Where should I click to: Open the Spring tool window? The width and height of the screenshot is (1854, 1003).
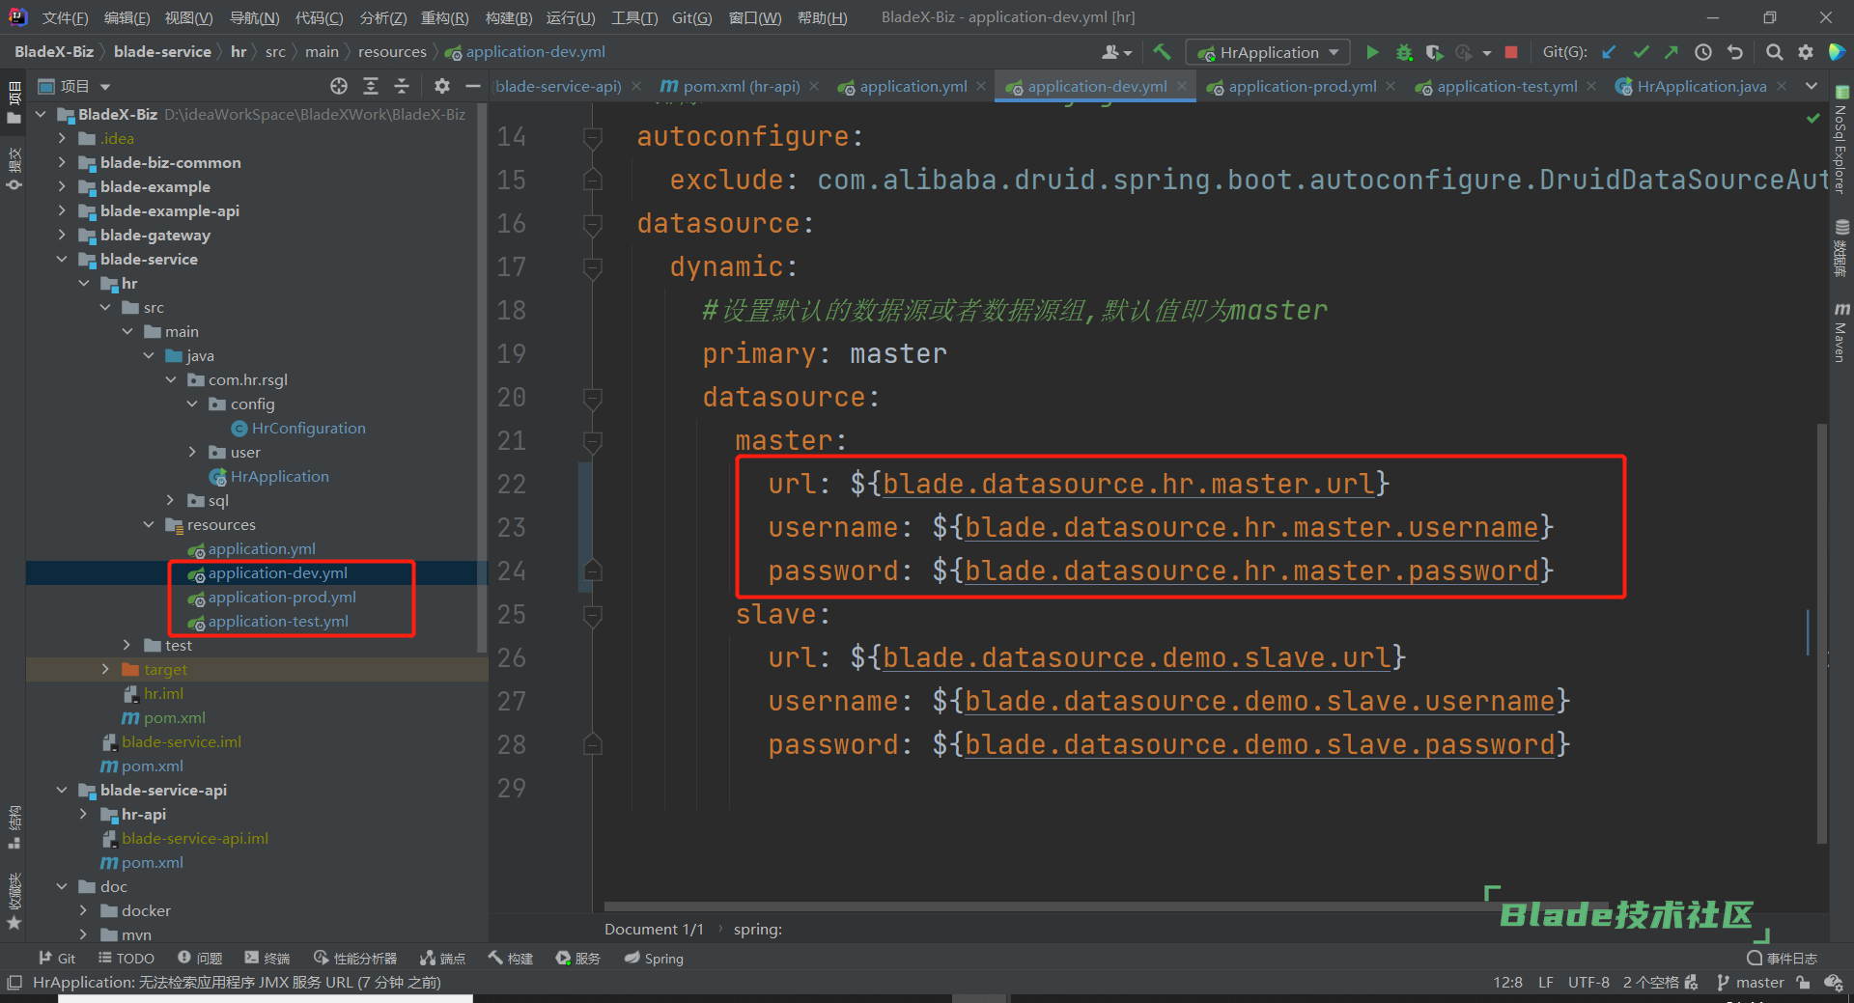pos(654,958)
